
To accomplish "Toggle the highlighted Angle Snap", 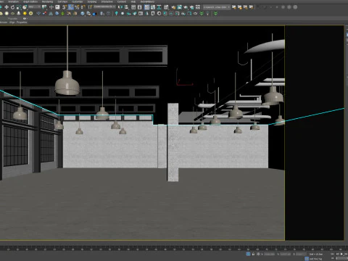I will [71, 7].
